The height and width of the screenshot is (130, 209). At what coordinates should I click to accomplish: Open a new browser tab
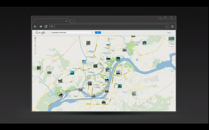(72, 21)
